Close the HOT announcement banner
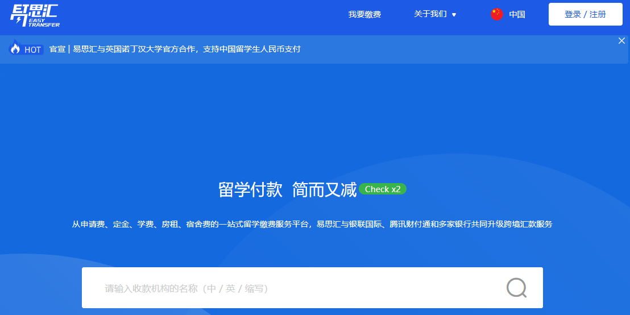This screenshot has width=630, height=315. (621, 40)
